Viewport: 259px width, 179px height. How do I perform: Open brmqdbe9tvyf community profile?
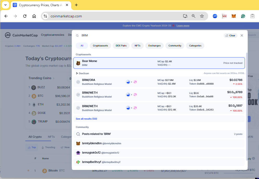159,162
